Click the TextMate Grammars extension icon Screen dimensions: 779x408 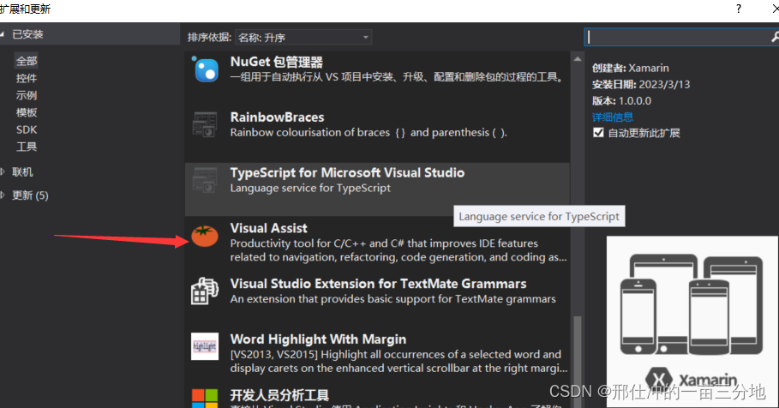205,291
